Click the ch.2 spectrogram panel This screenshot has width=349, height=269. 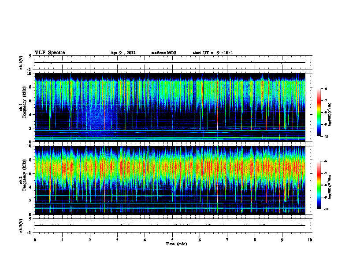[170, 180]
